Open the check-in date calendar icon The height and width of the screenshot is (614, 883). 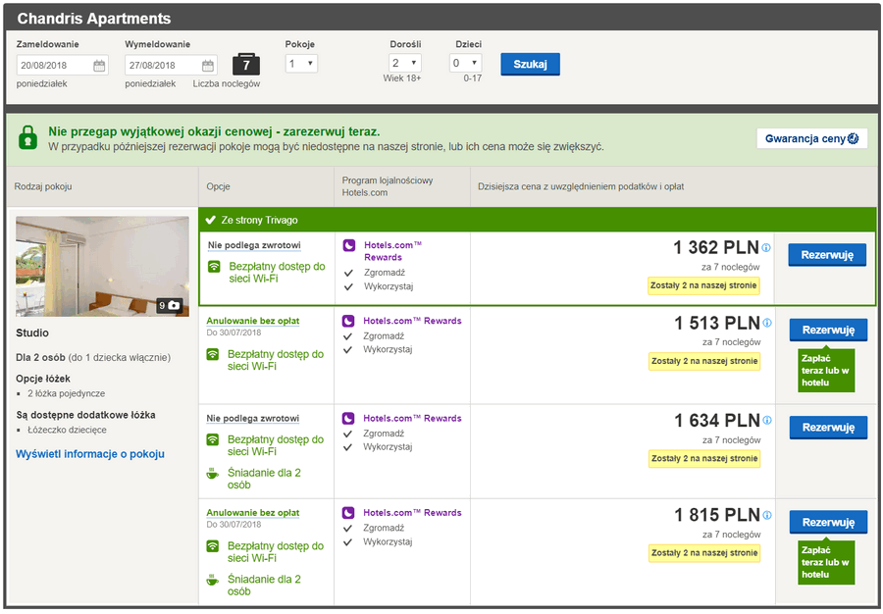click(x=99, y=66)
